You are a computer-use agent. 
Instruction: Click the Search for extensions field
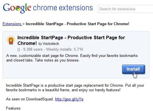tap(125, 9)
